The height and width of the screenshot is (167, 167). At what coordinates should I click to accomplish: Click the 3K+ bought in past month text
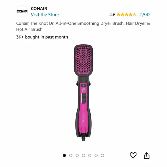[x=42, y=37]
